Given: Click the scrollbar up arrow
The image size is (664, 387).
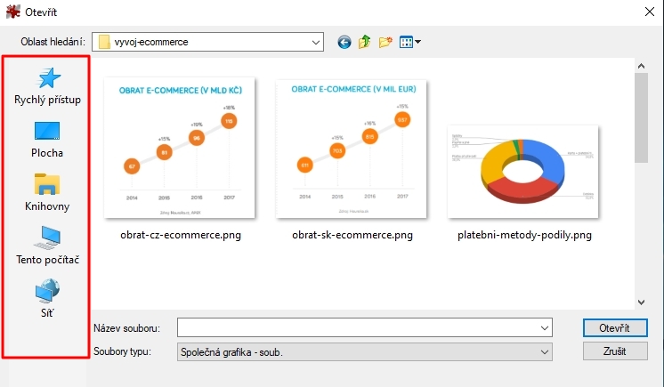Looking at the screenshot, I should coord(641,66).
